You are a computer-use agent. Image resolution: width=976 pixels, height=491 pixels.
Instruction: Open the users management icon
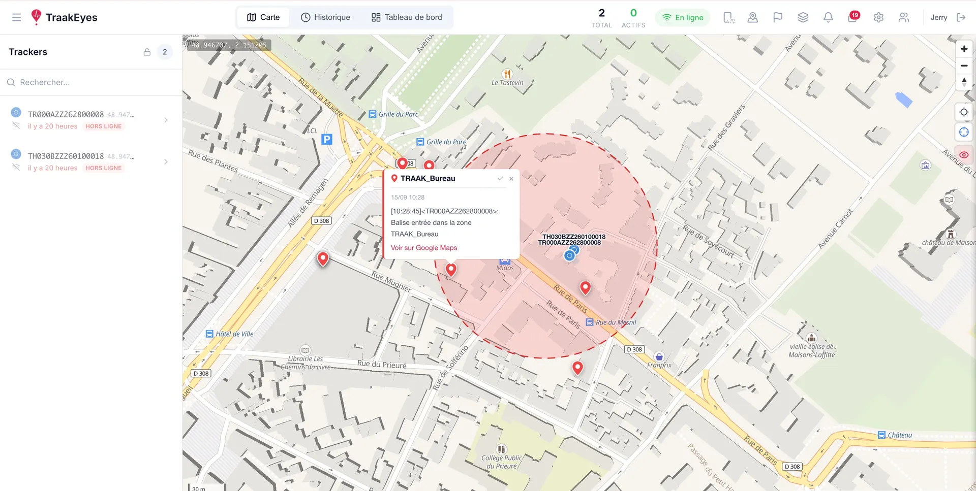pos(904,17)
